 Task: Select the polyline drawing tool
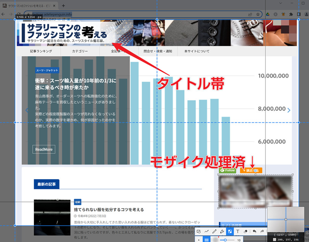(x=206, y=232)
